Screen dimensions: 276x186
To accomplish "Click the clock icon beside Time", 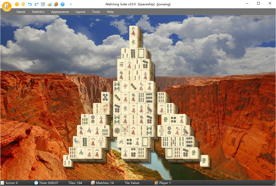I will click(x=36, y=183).
